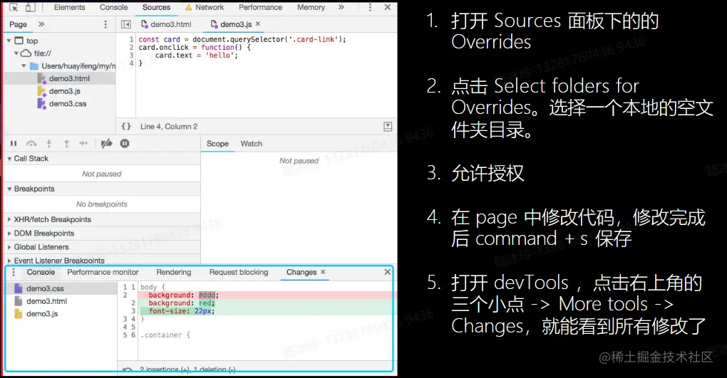Open Performance monitor drawer tab
Screen dimensions: 727x378
103,273
